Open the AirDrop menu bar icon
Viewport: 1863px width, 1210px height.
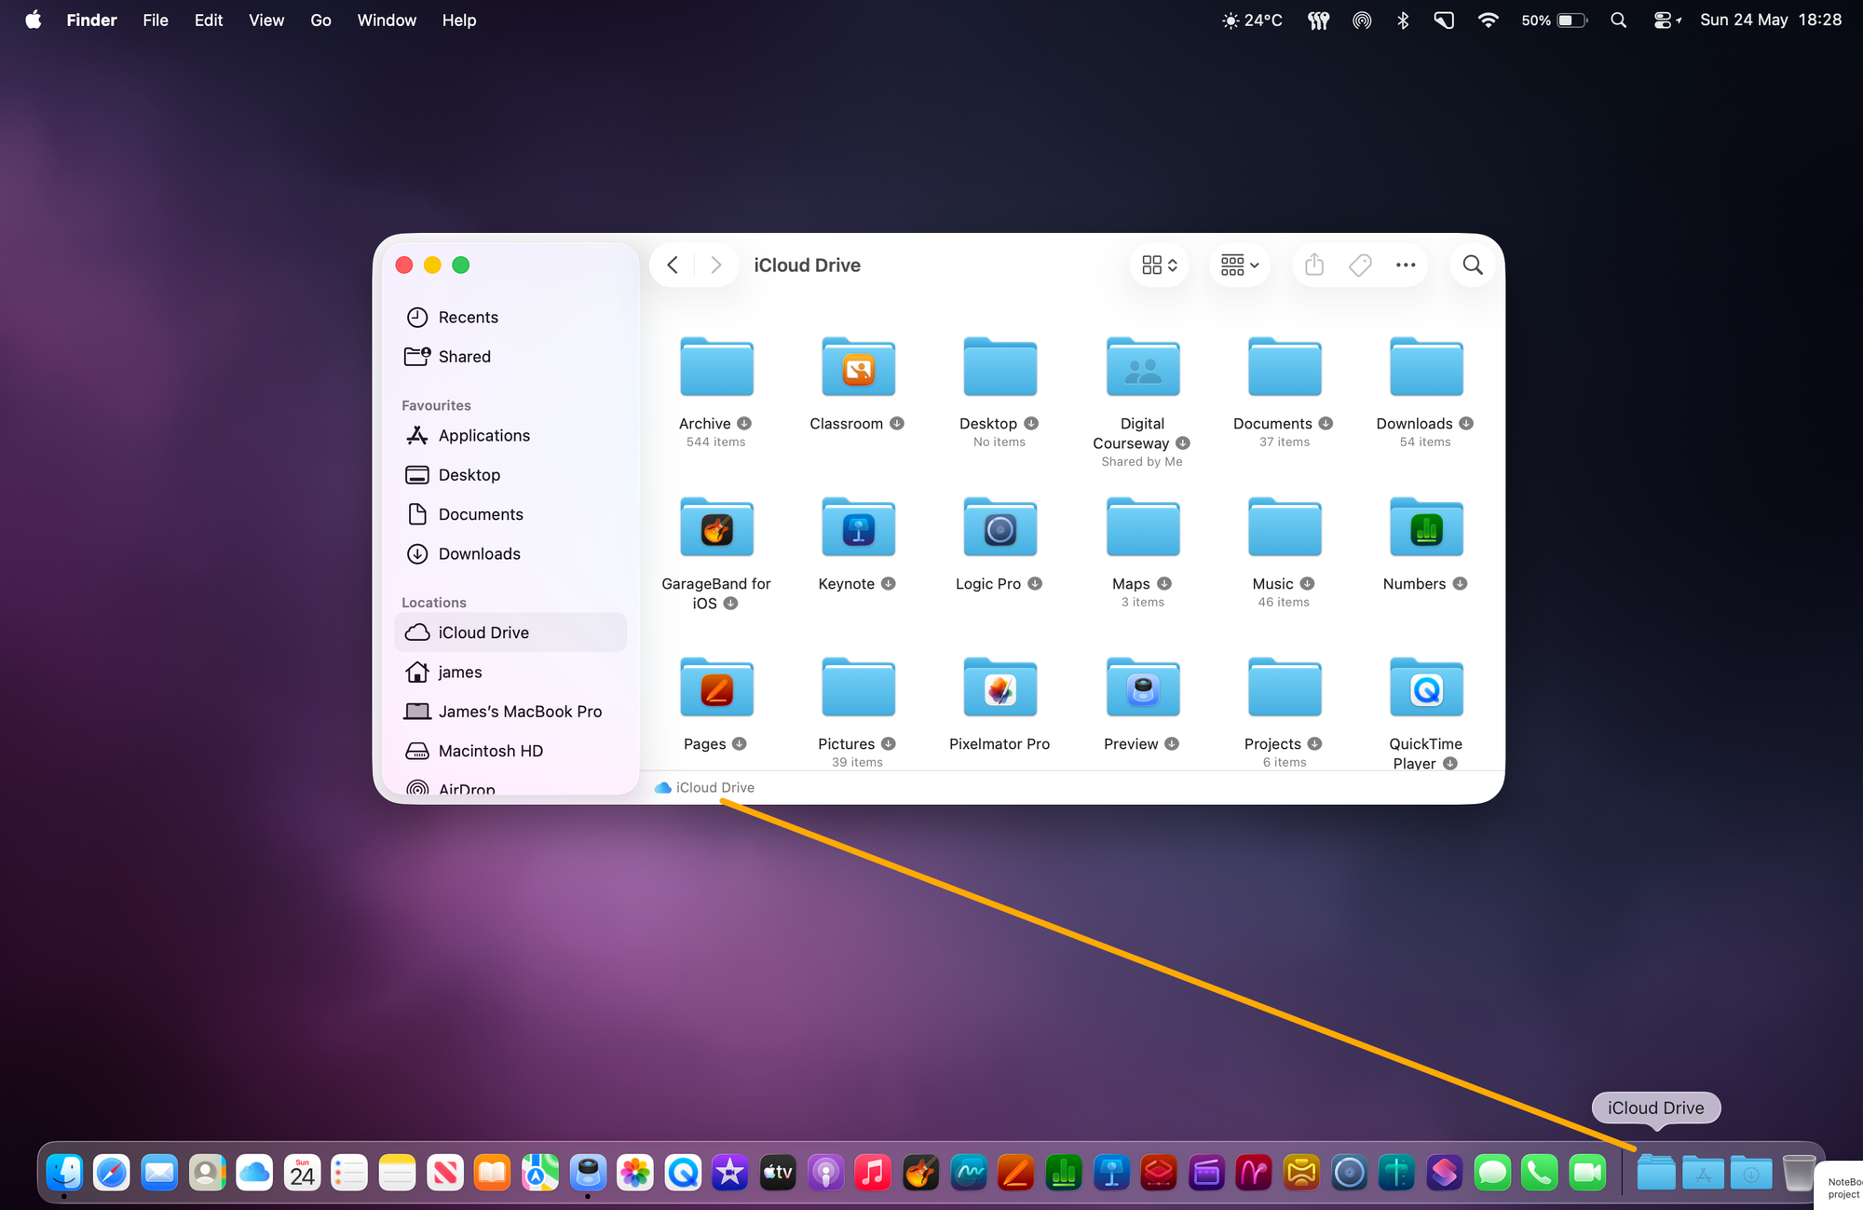(x=1362, y=20)
